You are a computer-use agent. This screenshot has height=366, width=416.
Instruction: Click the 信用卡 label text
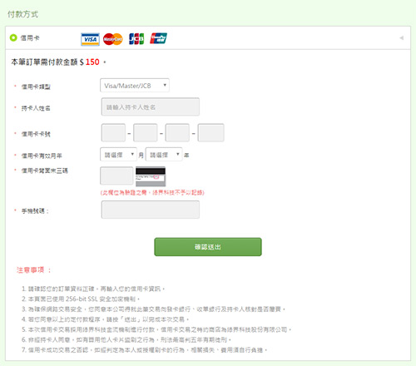30,38
